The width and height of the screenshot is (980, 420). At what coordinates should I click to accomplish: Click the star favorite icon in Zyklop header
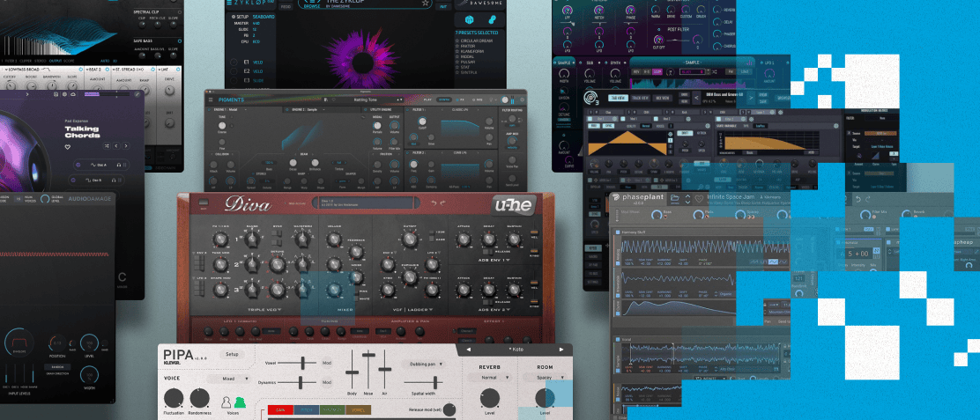(x=426, y=4)
